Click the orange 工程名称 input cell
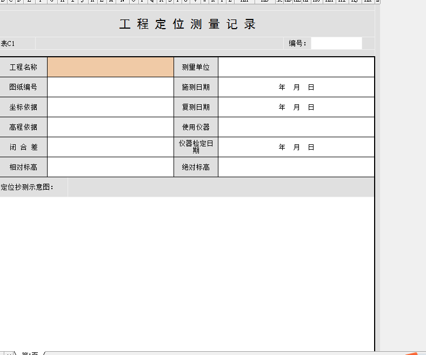Screen dimensions: 426x355 [110, 67]
